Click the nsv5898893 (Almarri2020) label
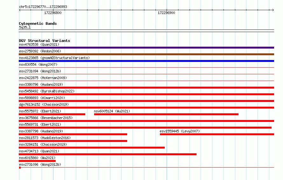283x180 pixels. (42, 98)
